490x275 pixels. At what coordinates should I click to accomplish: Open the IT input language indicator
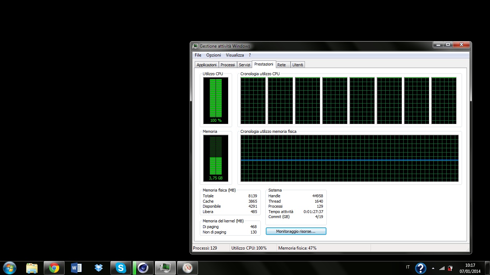point(408,267)
